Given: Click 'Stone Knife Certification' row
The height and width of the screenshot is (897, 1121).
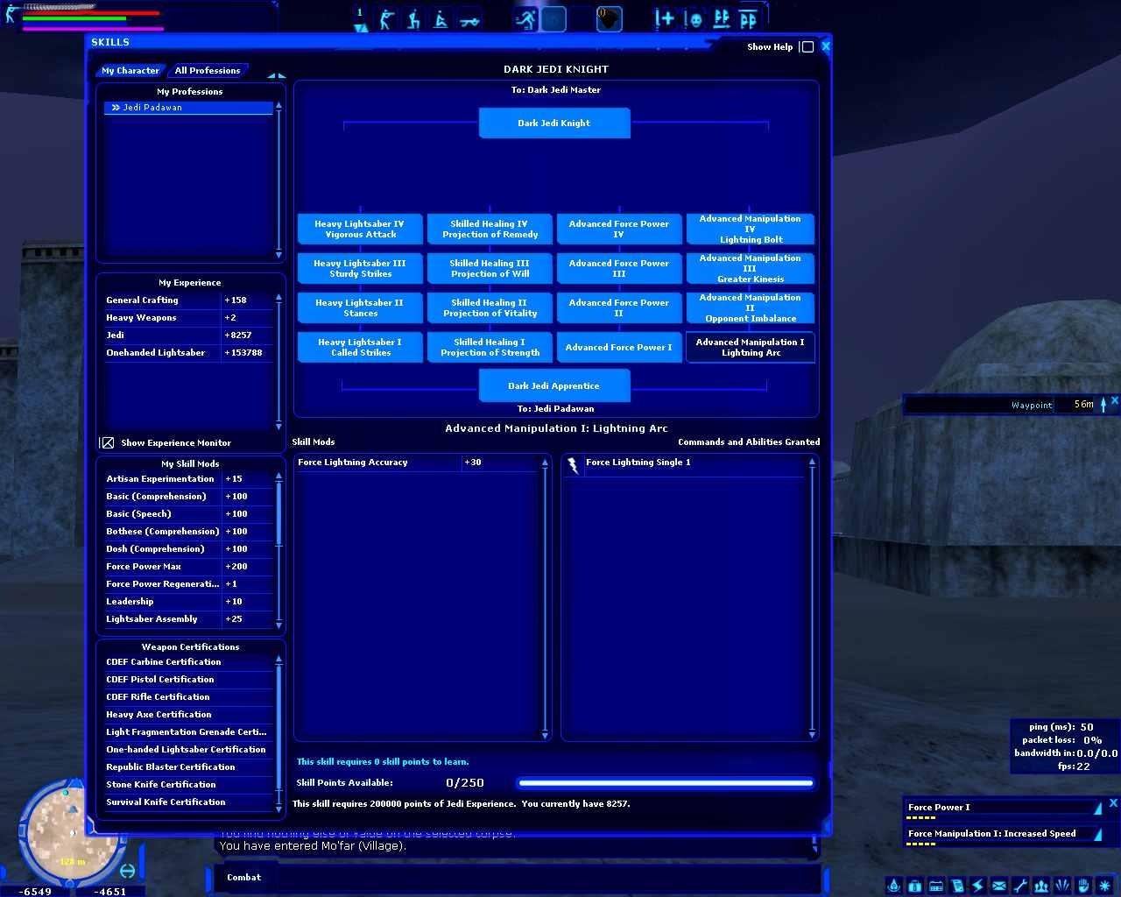Looking at the screenshot, I should pyautogui.click(x=188, y=785).
